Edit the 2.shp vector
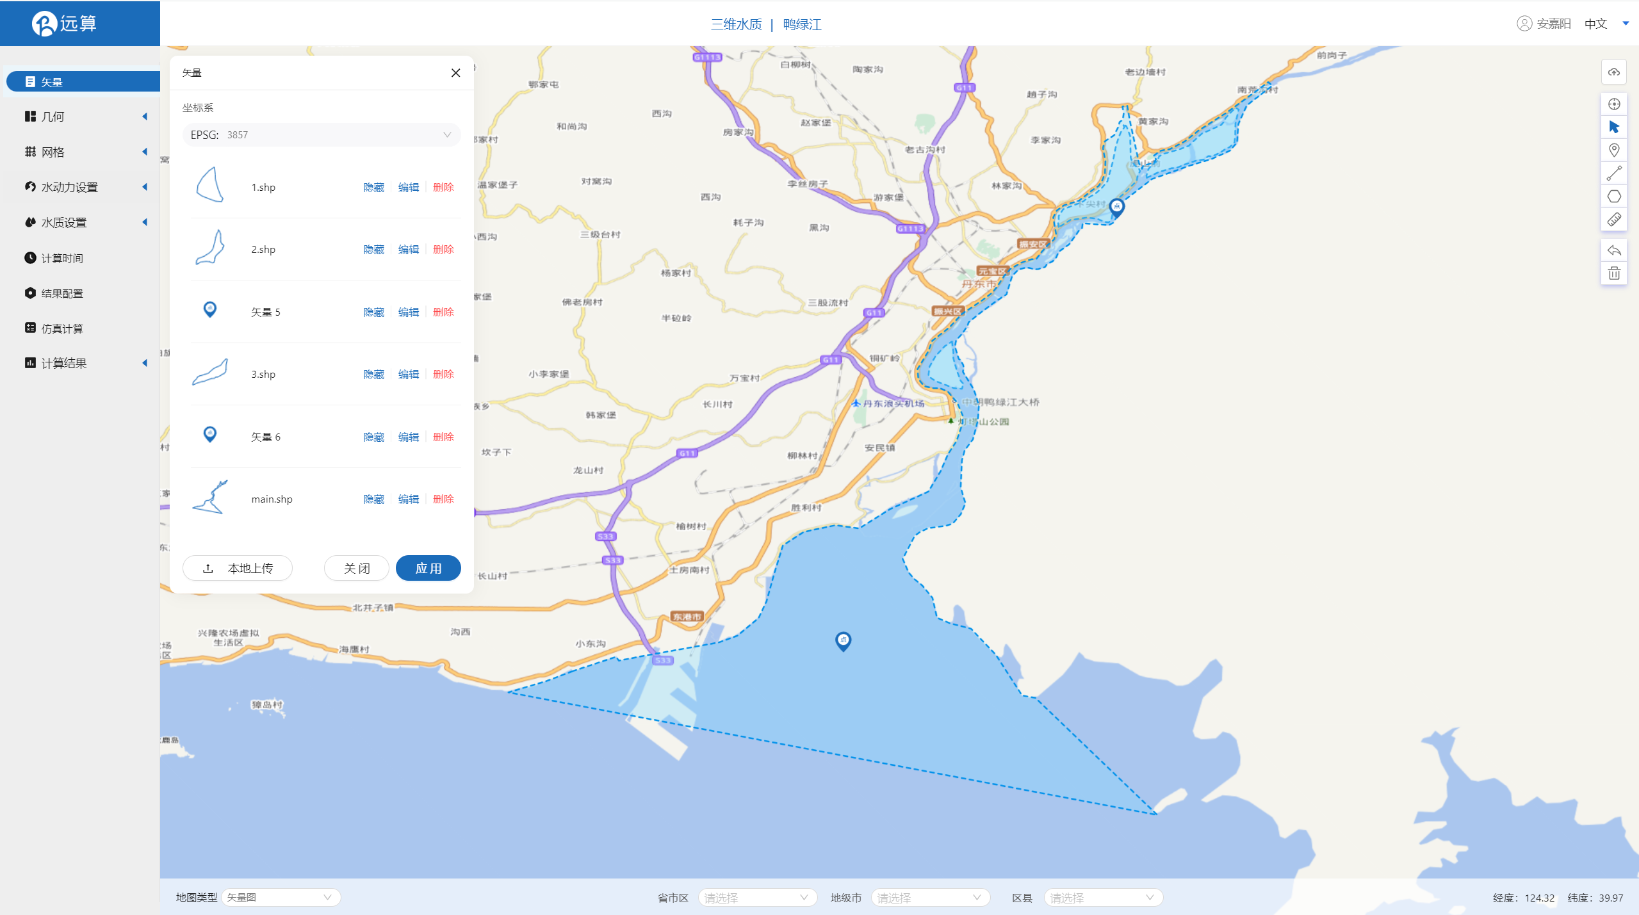 coord(409,249)
